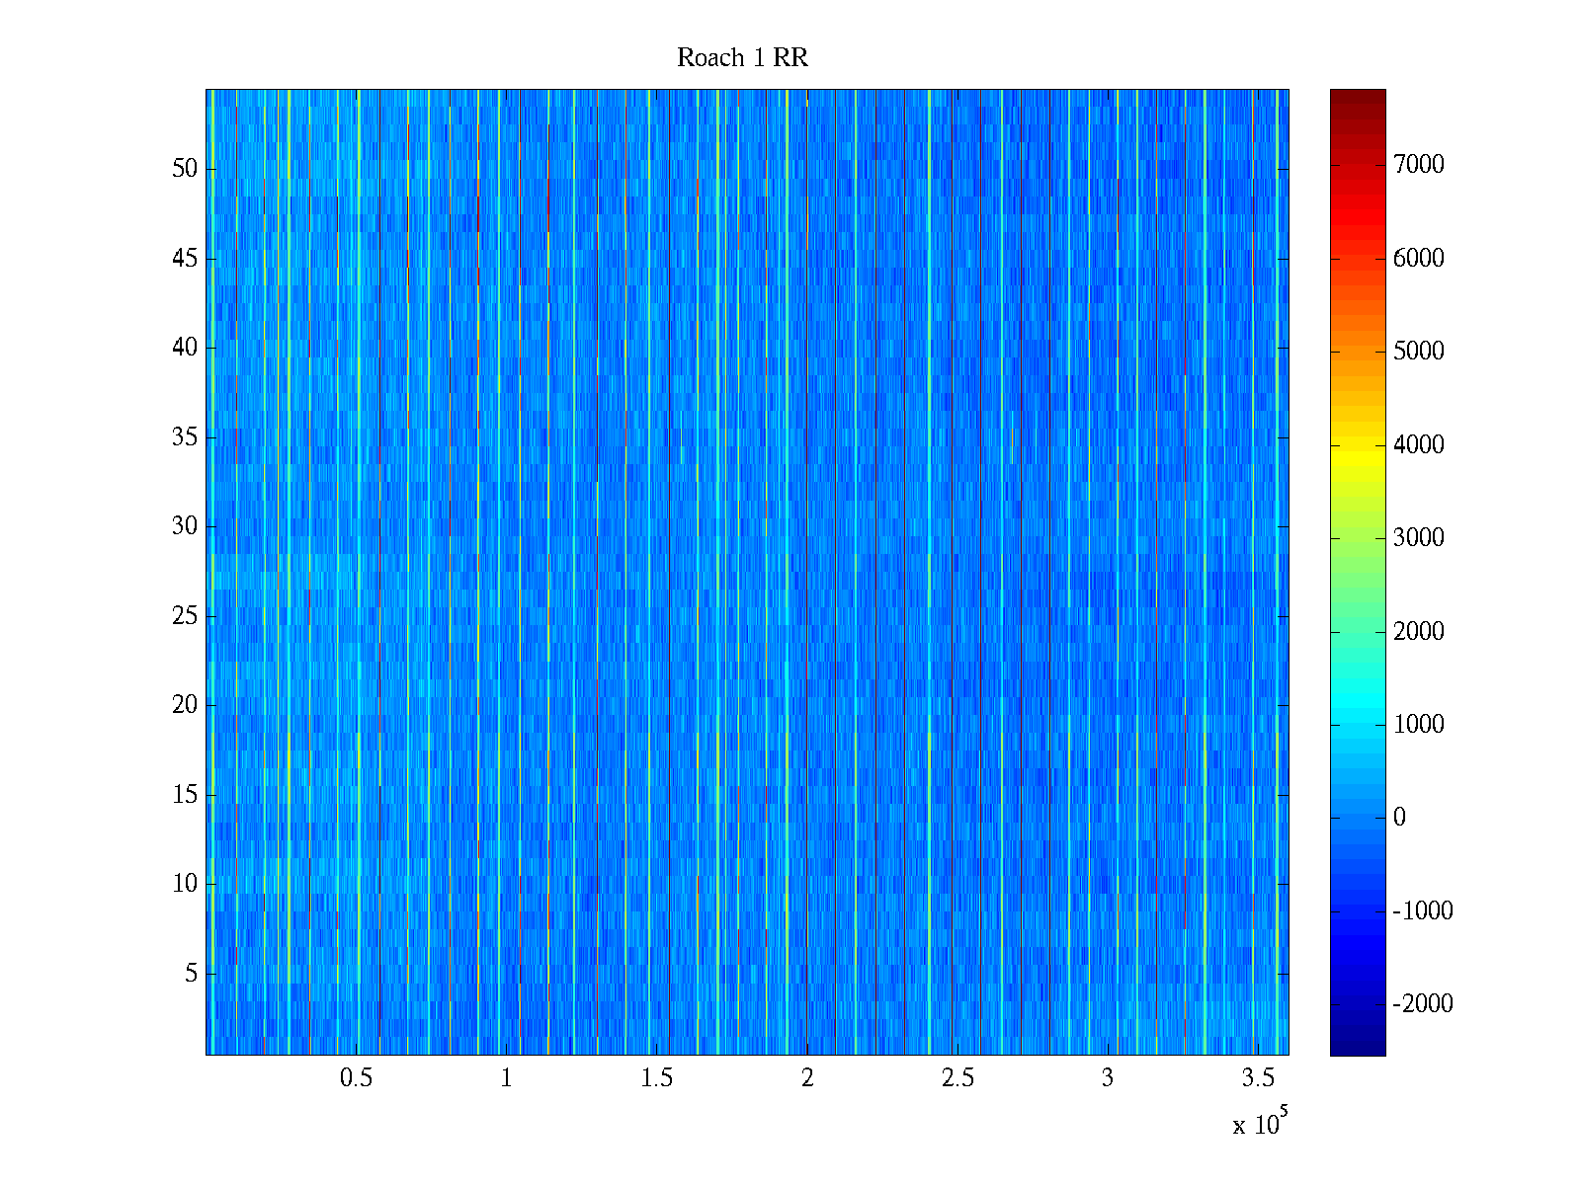Click the x-axis tick label 3.5
Screen dimensions: 1581x1185
coord(1258,1078)
